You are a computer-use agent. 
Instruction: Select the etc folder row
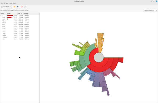14,24
